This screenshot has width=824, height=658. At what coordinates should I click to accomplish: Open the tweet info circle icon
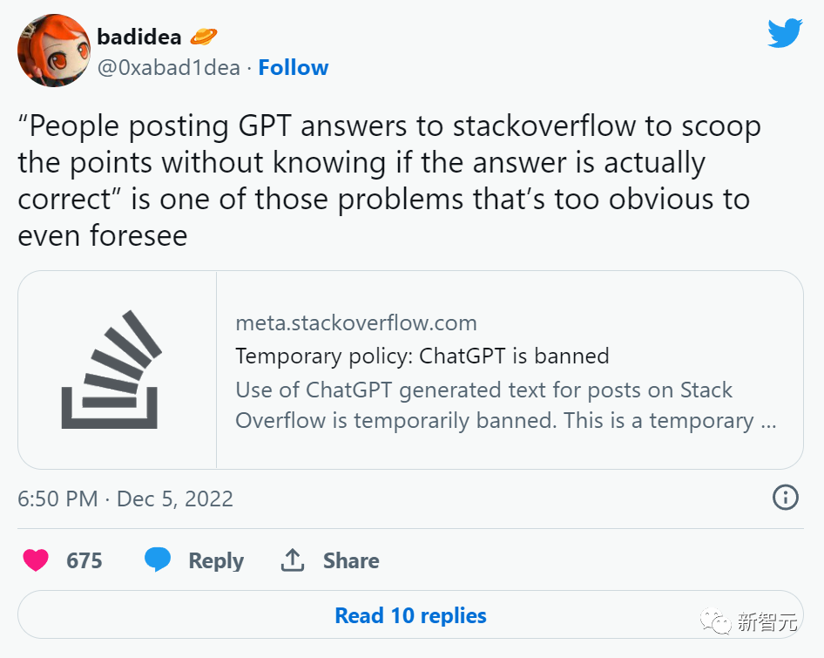(786, 497)
